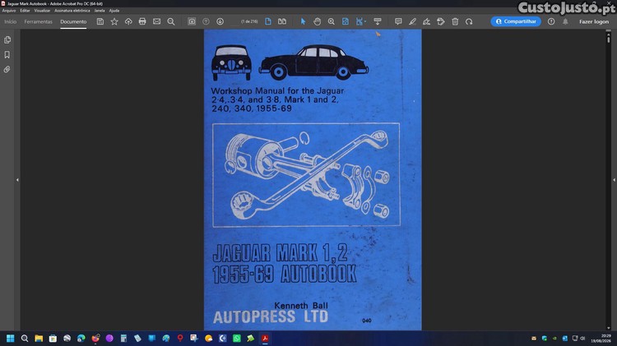Click the star bookmark icon

[114, 21]
